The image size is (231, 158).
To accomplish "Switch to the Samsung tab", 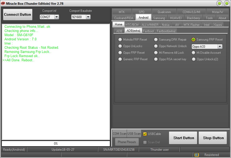I will coord(159,18).
